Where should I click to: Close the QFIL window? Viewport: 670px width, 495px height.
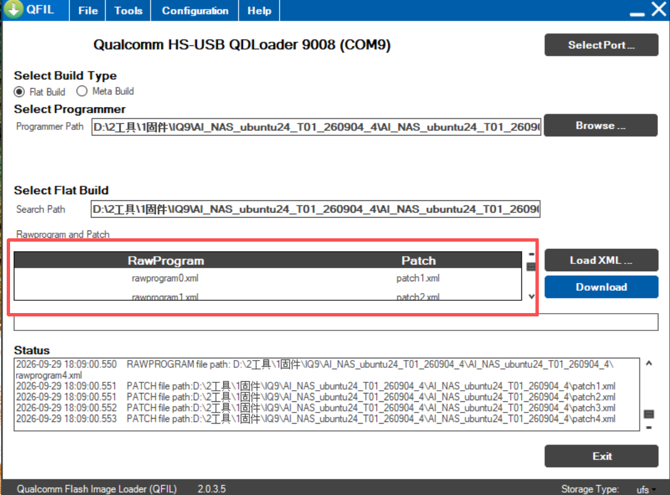(x=659, y=9)
